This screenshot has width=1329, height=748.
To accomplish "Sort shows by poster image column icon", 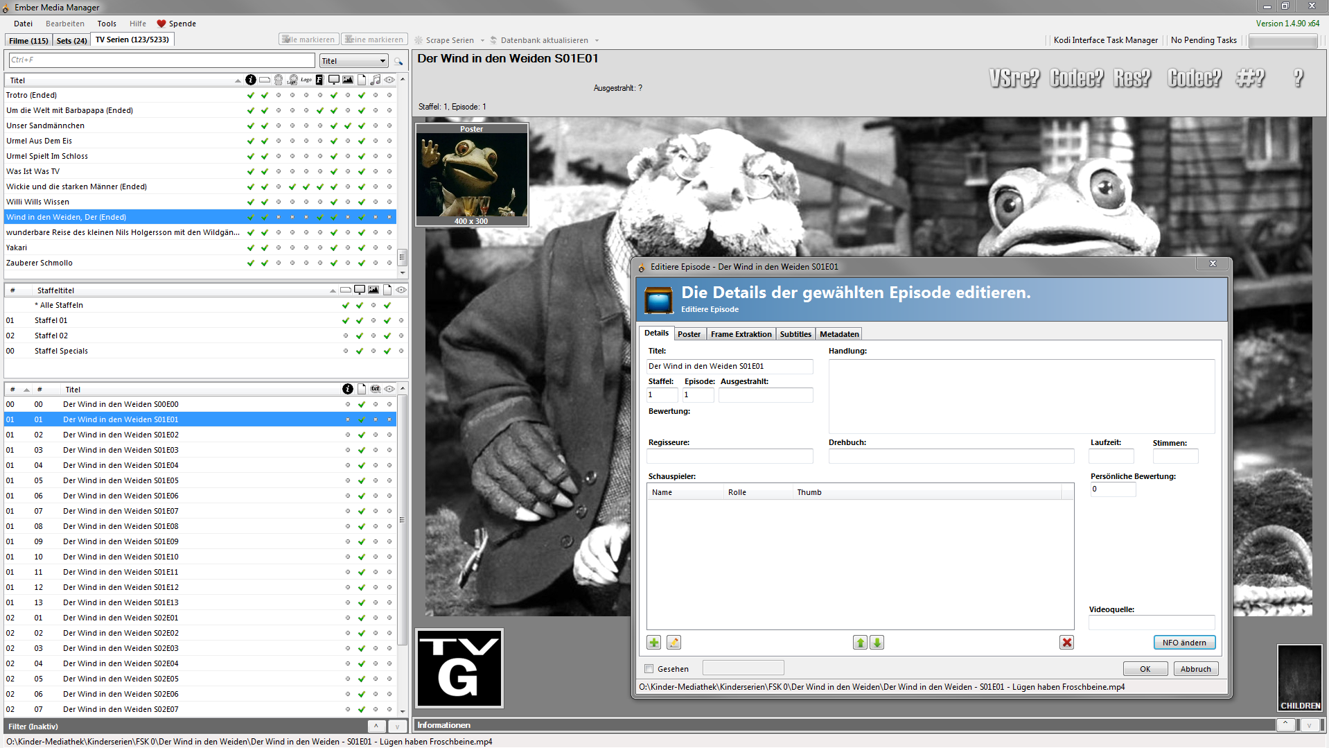I will (x=348, y=80).
